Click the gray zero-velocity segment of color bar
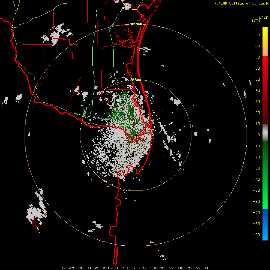This screenshot has width=270, height=270. (265, 133)
